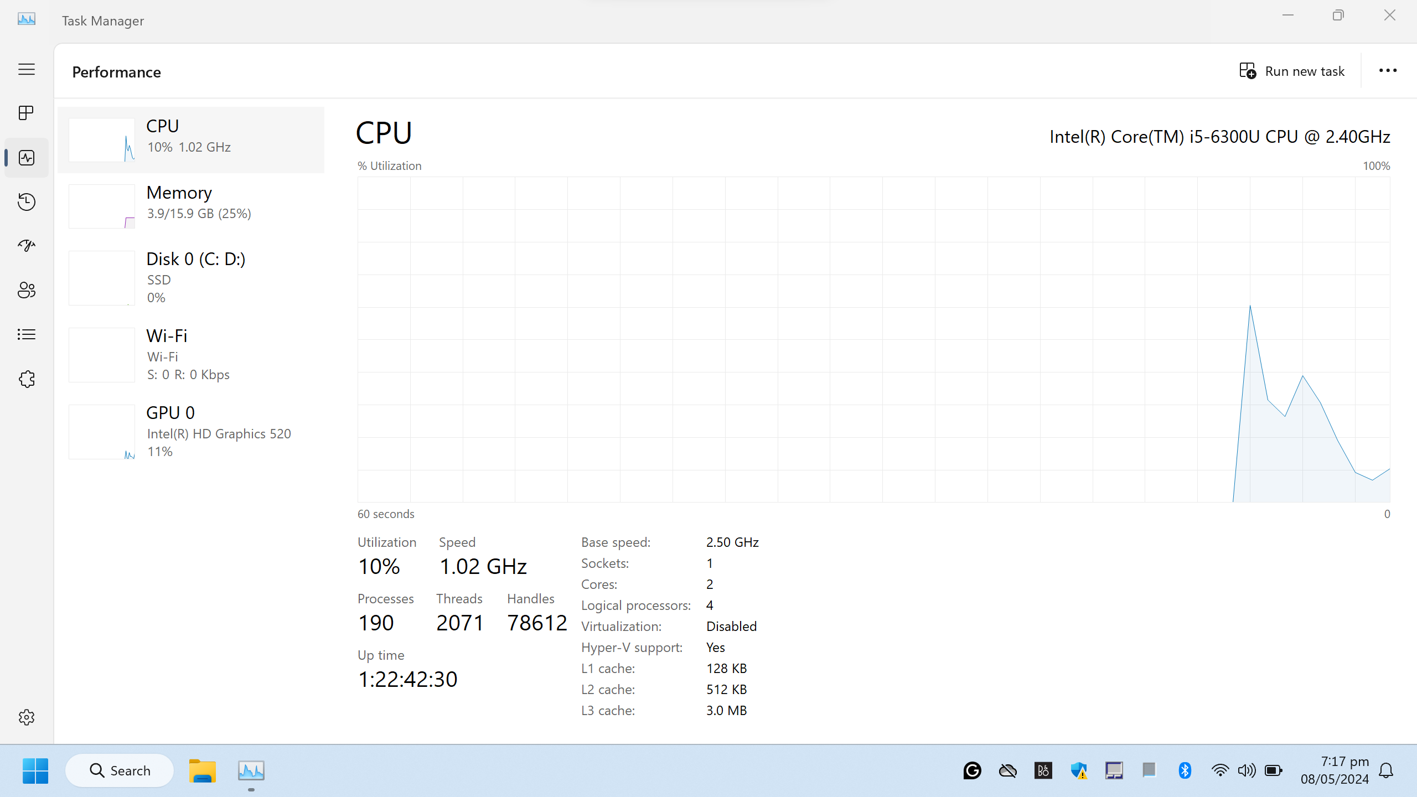
Task: Click the Bluetooth tray icon
Action: [1185, 770]
